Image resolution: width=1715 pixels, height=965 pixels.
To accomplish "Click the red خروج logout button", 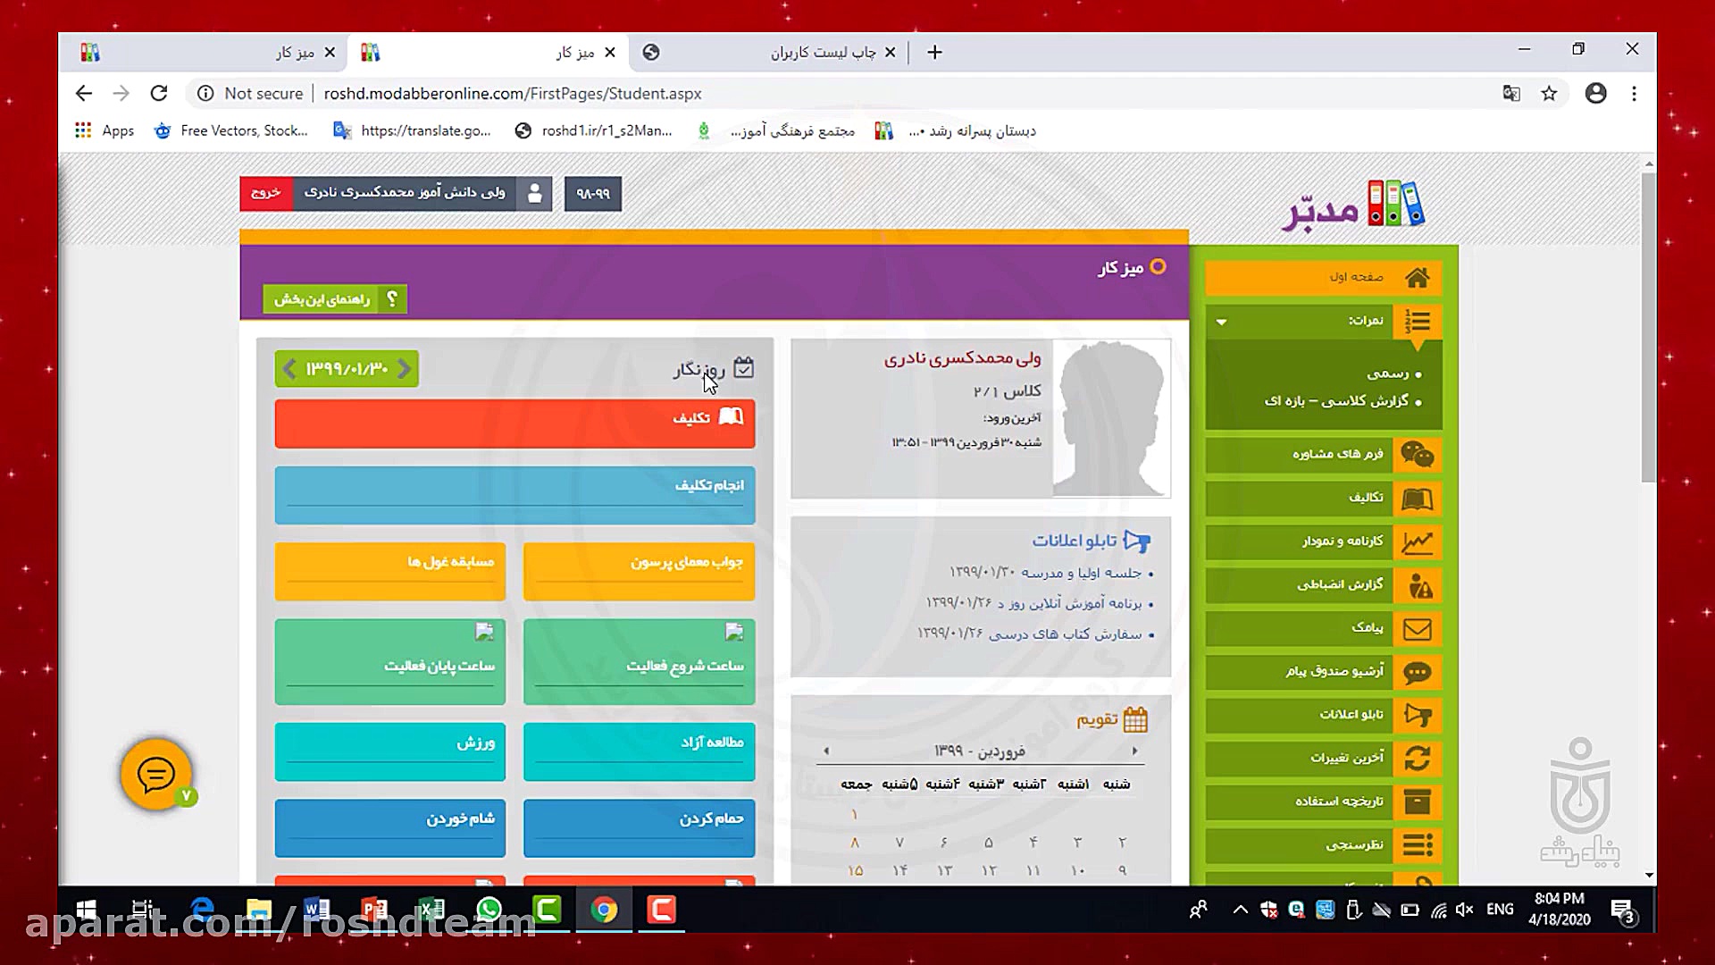I will 264,193.
